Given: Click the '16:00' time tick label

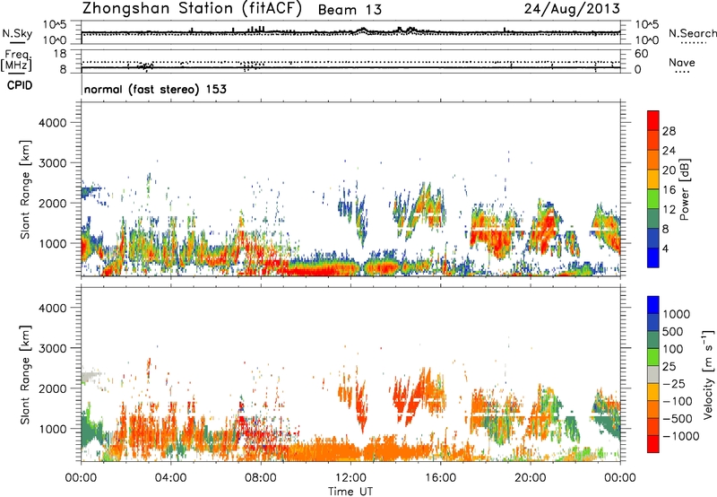Looking at the screenshot, I should (440, 478).
